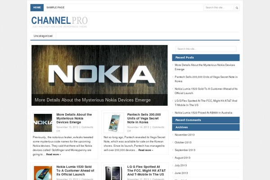Click the date text November 15, 2013
Screen dimensions: 270x180
coord(67,127)
